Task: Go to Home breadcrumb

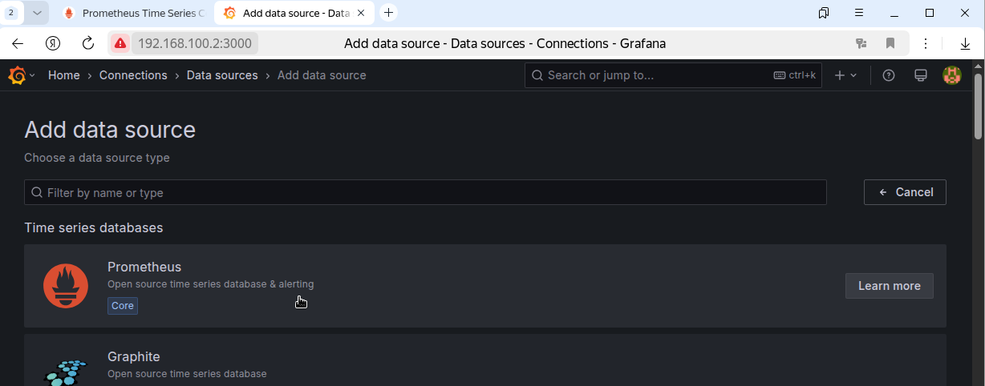Action: tap(64, 75)
